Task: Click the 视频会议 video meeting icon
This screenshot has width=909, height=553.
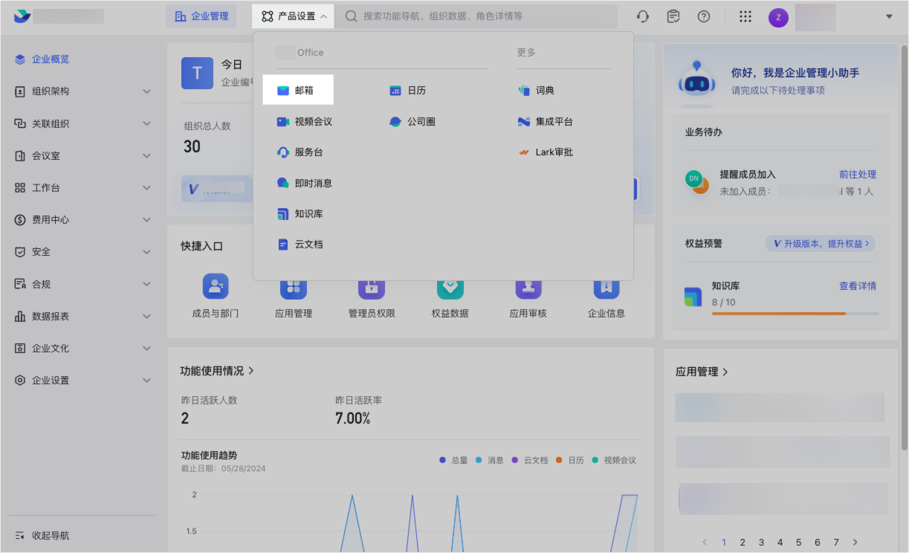Action: (282, 121)
